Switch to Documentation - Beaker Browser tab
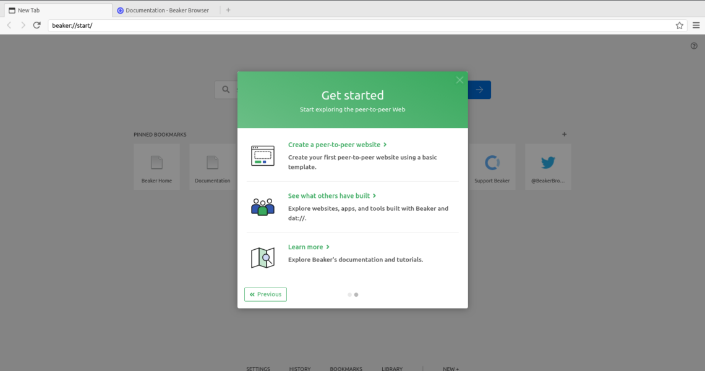 (164, 10)
